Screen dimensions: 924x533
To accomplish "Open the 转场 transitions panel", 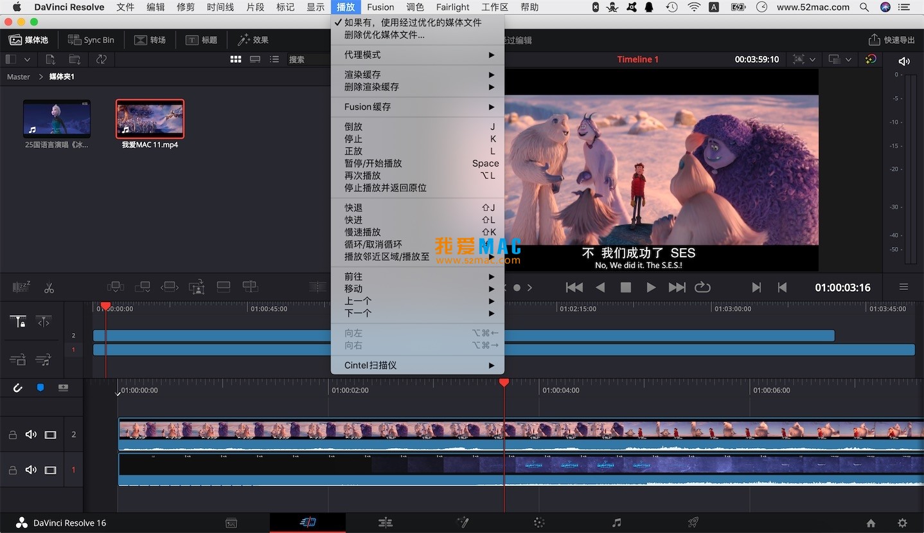I will coord(150,40).
